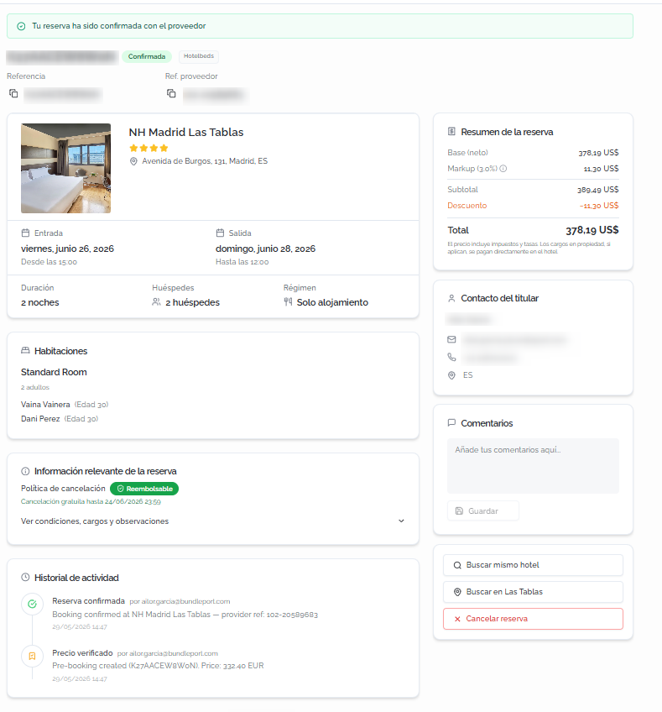Image resolution: width=662 pixels, height=712 pixels.
Task: Focus the Añade tus comentarios text area
Action: (533, 466)
